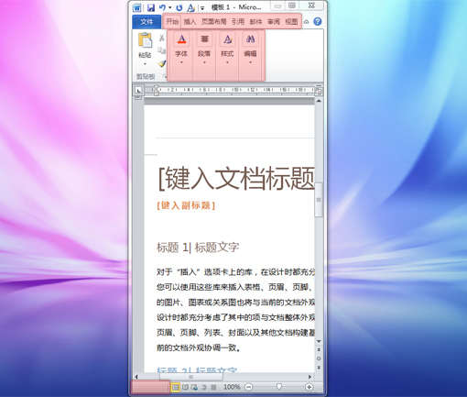Switch to the 审阅 (Review) tab
This screenshot has width=467, height=397.
(274, 22)
